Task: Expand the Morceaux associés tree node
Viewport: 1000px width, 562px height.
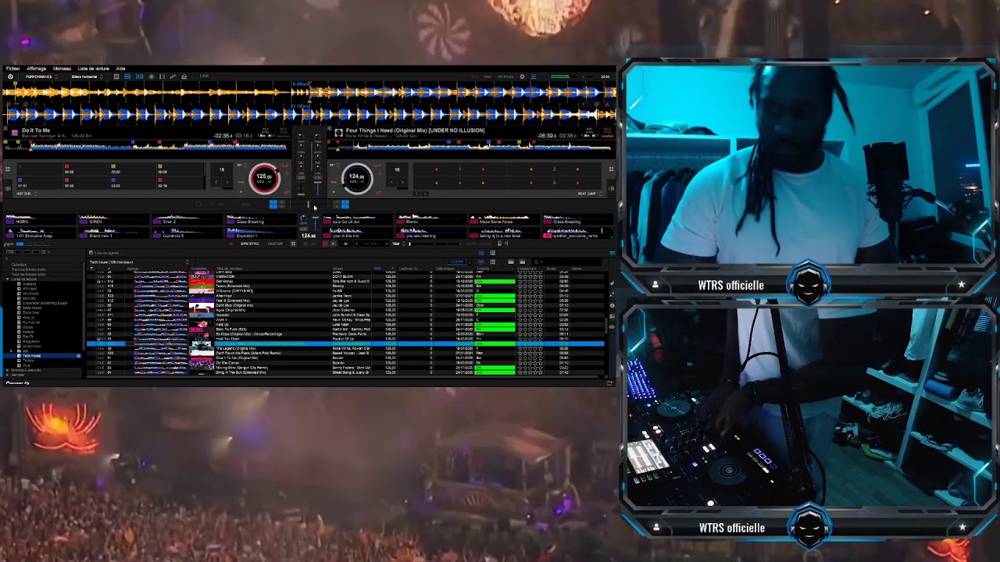Action: (7, 370)
